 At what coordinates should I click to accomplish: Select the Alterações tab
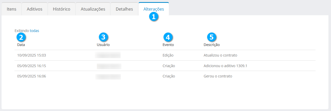click(x=154, y=9)
